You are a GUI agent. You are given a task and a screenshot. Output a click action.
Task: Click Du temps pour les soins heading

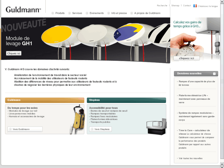click(22, 108)
